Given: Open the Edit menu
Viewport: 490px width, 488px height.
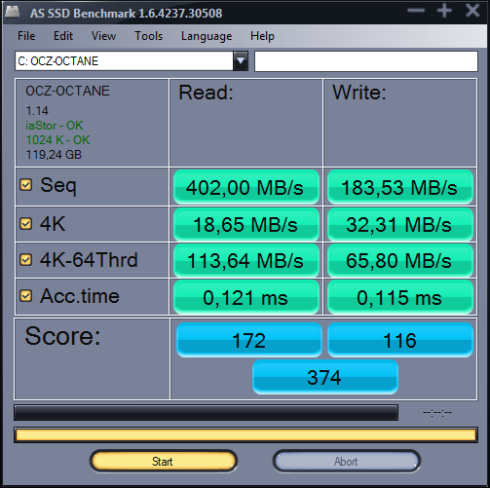Looking at the screenshot, I should point(63,36).
